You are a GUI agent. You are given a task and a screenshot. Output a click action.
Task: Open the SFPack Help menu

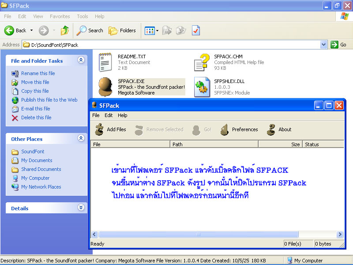click(123, 115)
